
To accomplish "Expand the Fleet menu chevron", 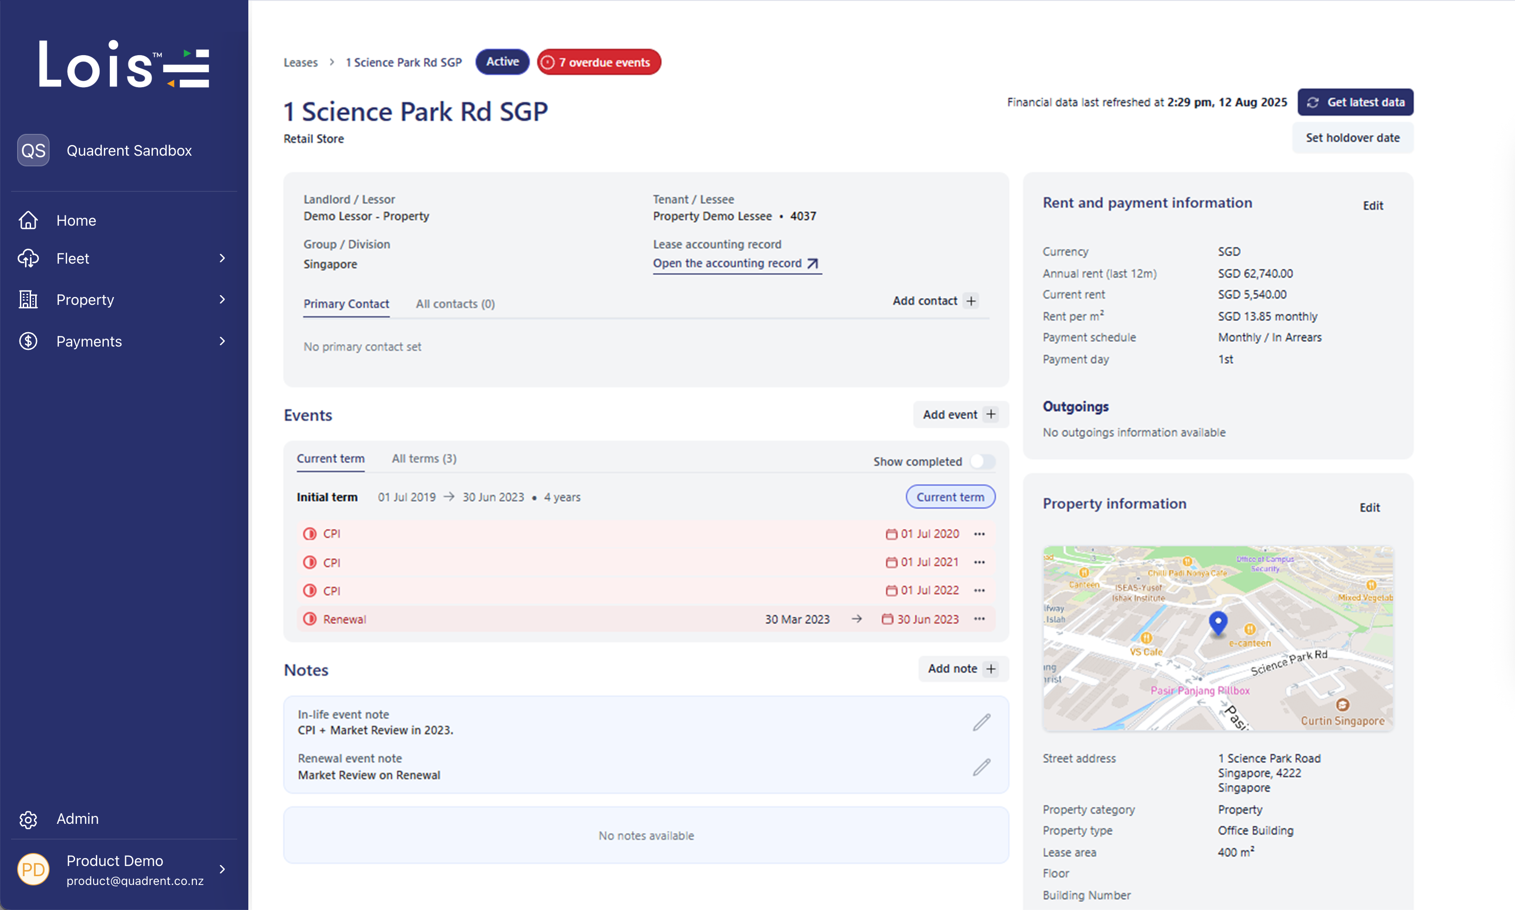I will [x=222, y=258].
